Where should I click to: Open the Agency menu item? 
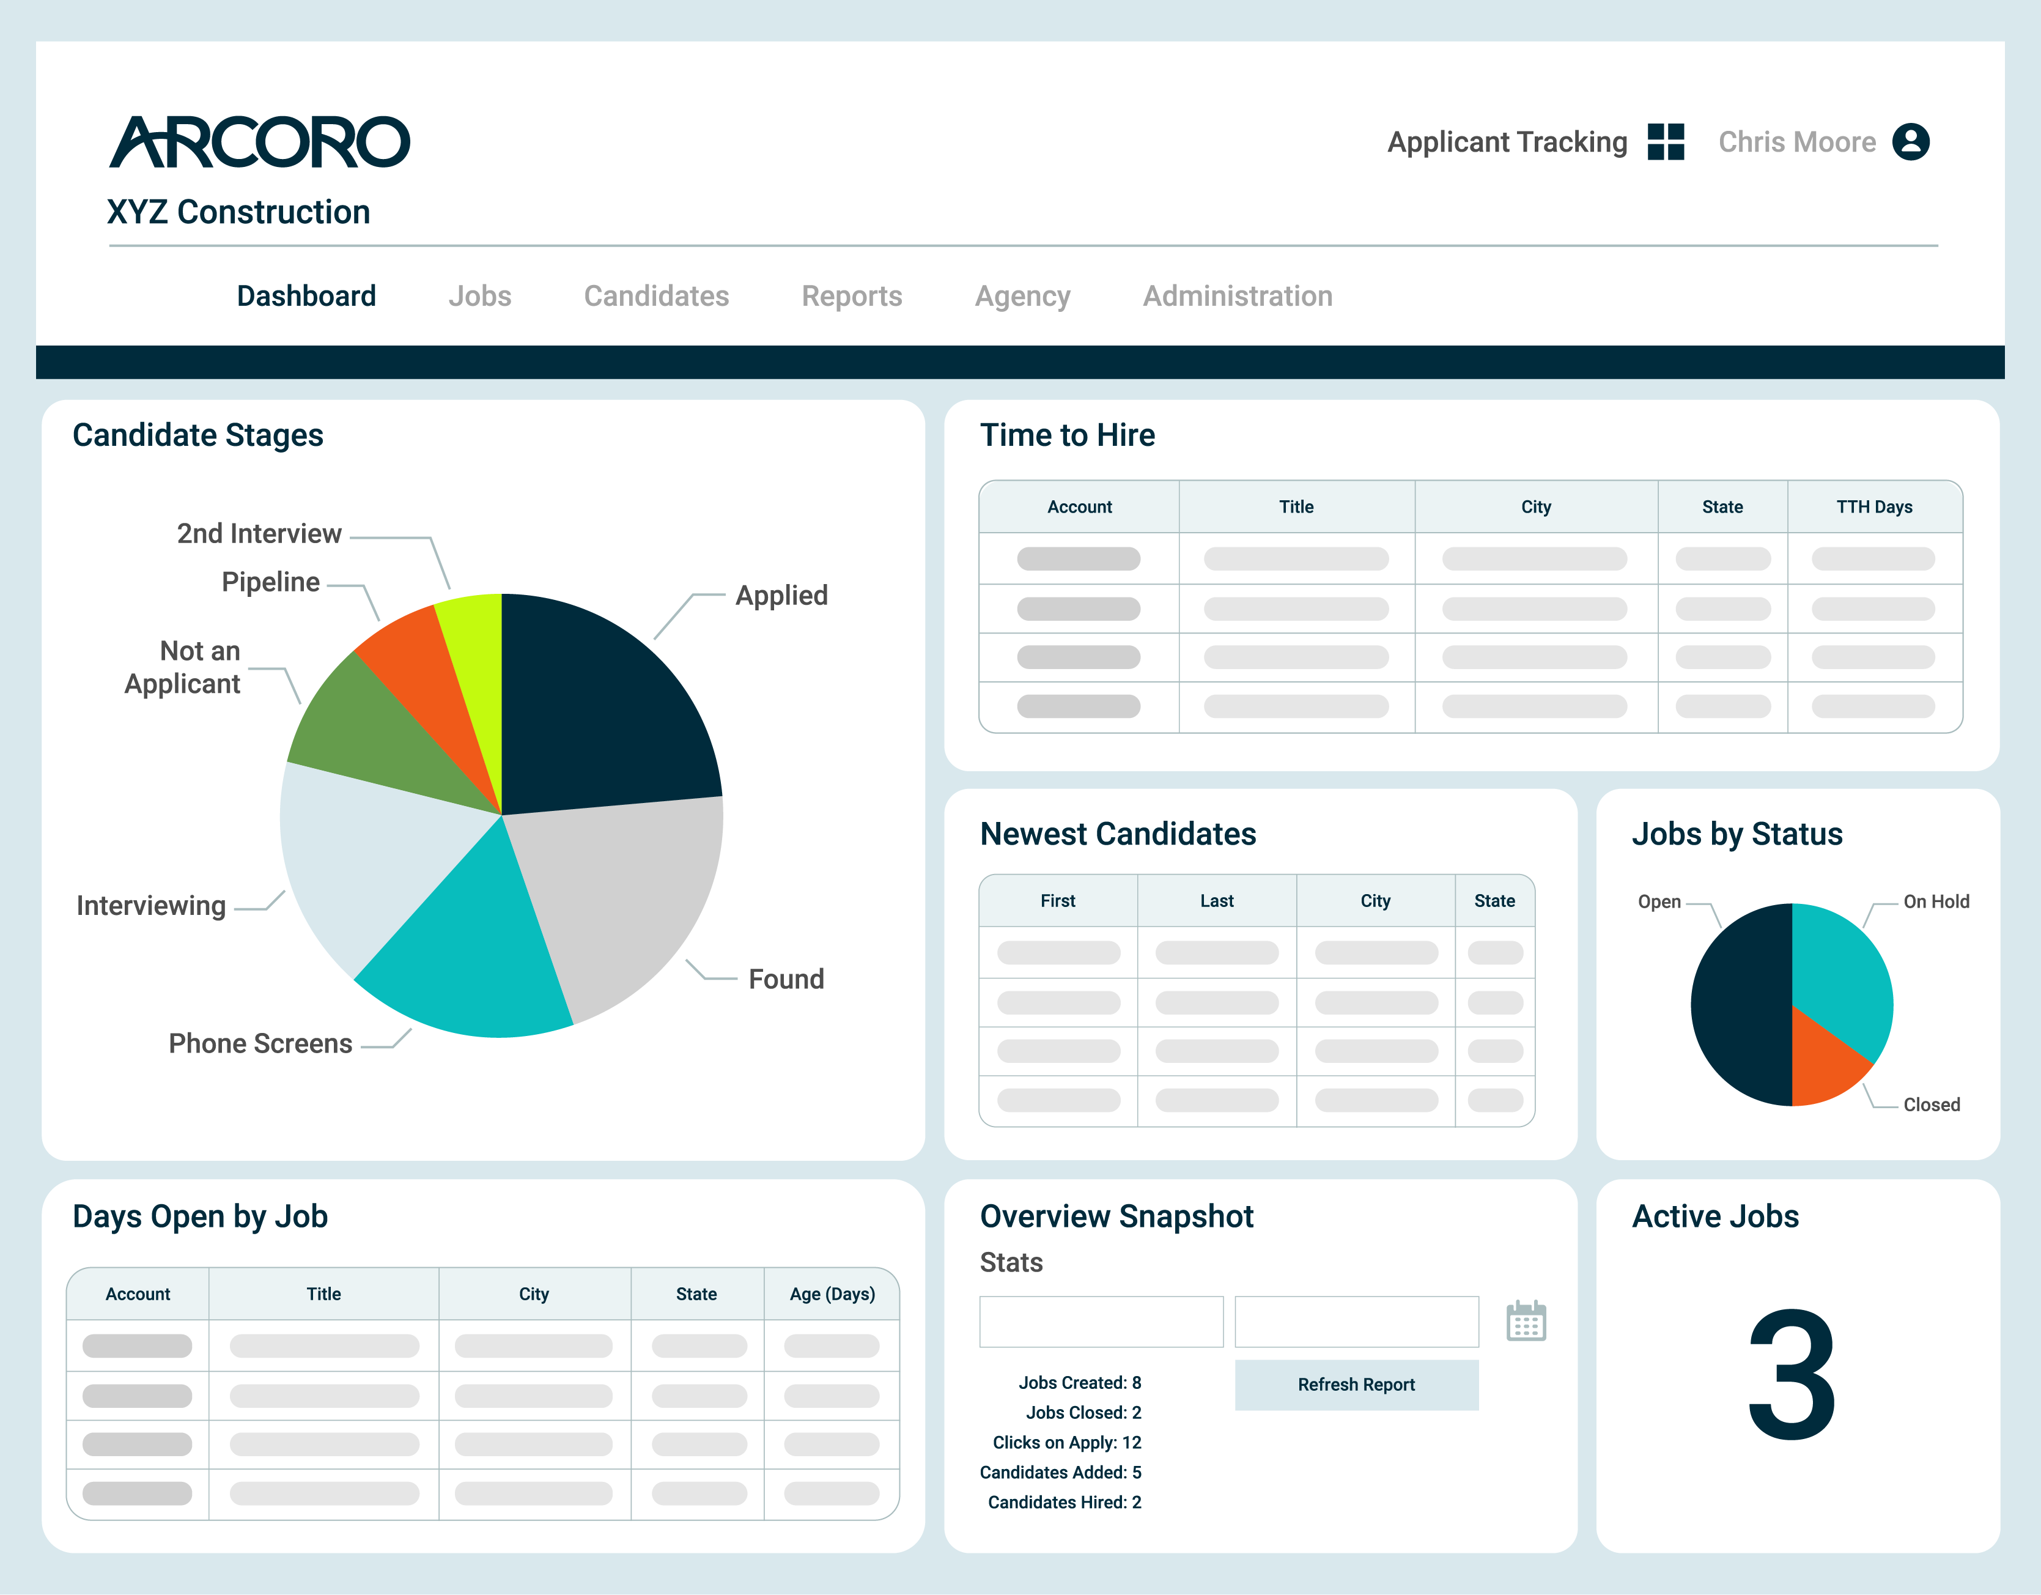pos(1022,297)
